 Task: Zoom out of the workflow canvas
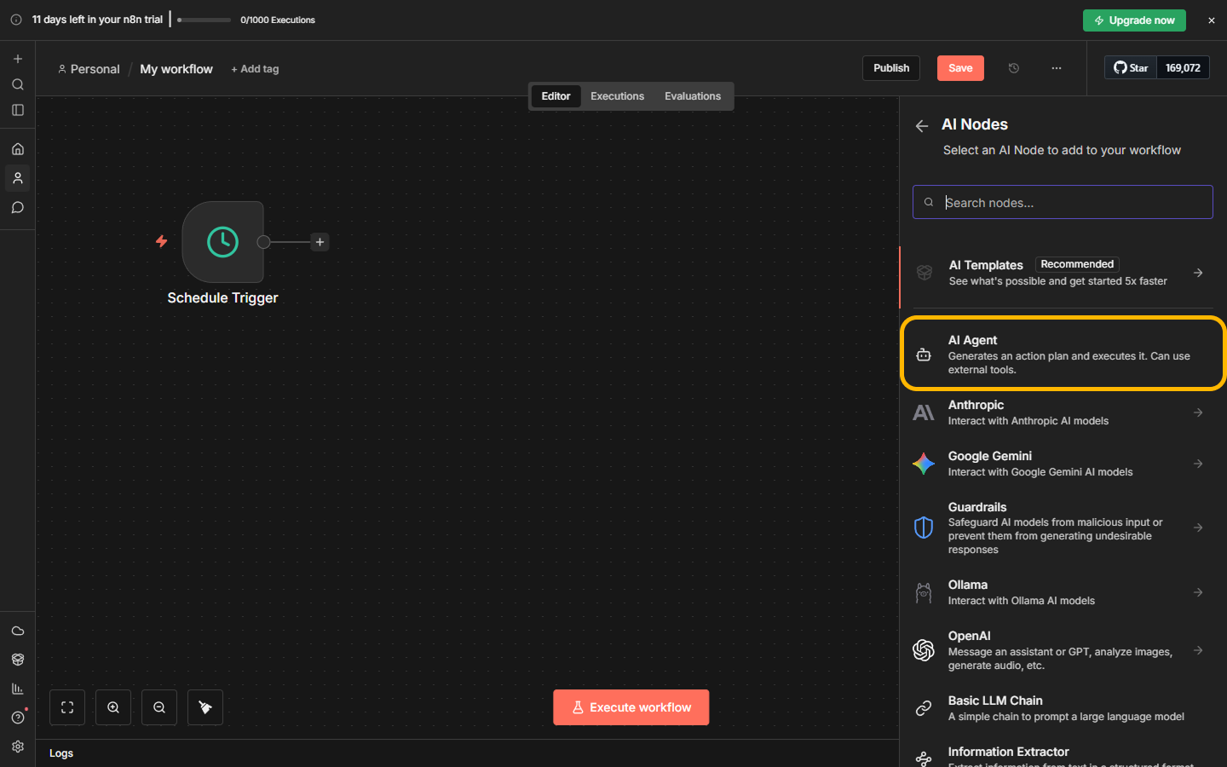[159, 707]
